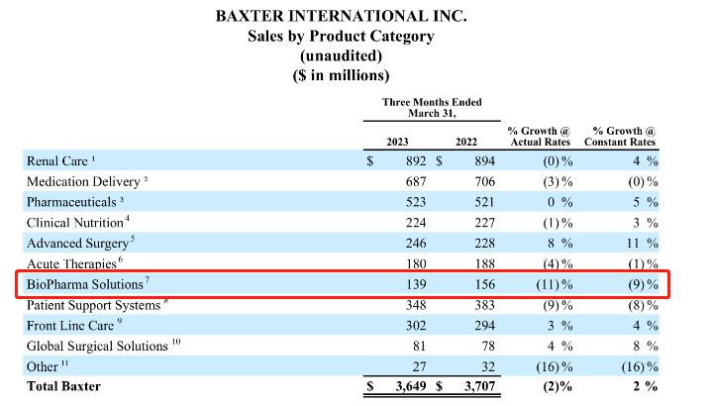The height and width of the screenshot is (406, 710).
Task: Click Patient Support Systems 2023 value 348
Action: coord(416,305)
